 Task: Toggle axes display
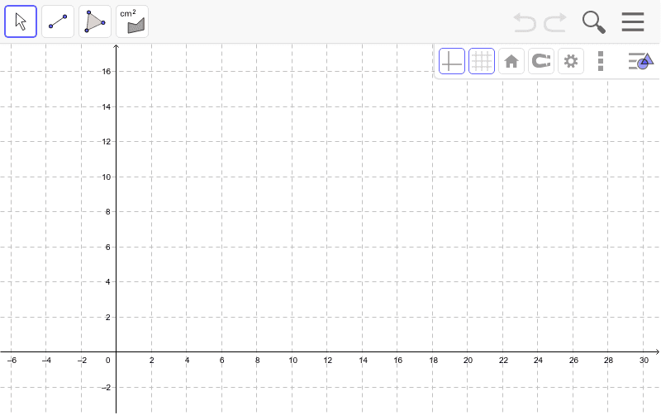point(452,61)
